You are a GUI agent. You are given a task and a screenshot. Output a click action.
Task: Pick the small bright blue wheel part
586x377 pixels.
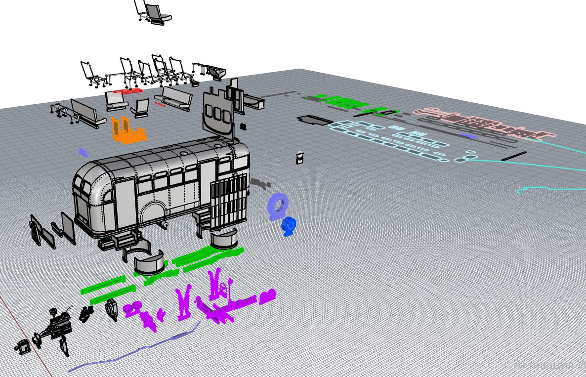(289, 226)
